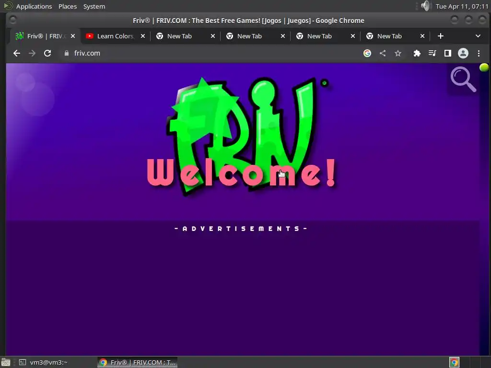491x368 pixels.
Task: Click the forward navigation arrow
Action: [x=32, y=53]
